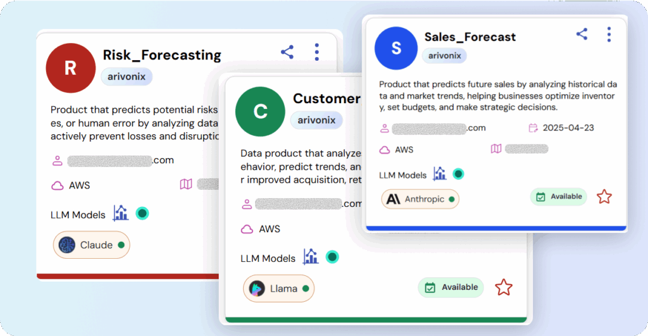
Task: Click the blue S avatar circle
Action: [396, 48]
